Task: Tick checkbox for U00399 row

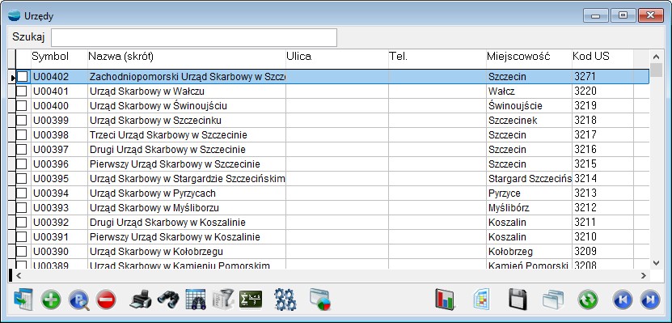Action: click(x=22, y=121)
